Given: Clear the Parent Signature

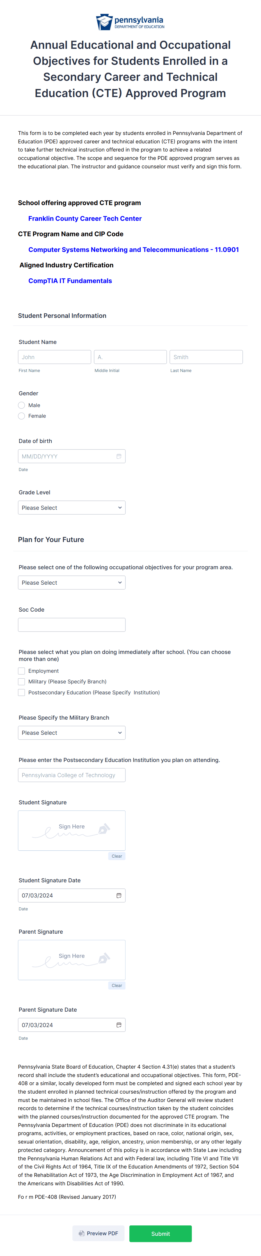Looking at the screenshot, I should pos(116,985).
